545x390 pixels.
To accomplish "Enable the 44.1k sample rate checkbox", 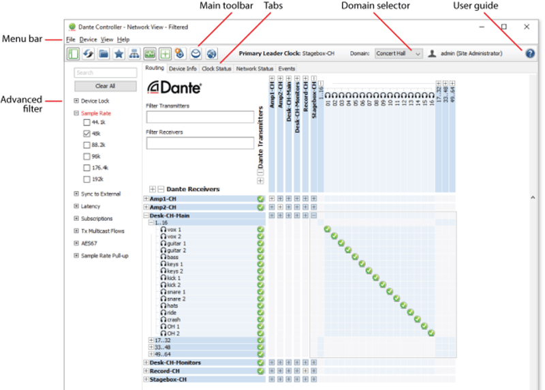I will (87, 123).
